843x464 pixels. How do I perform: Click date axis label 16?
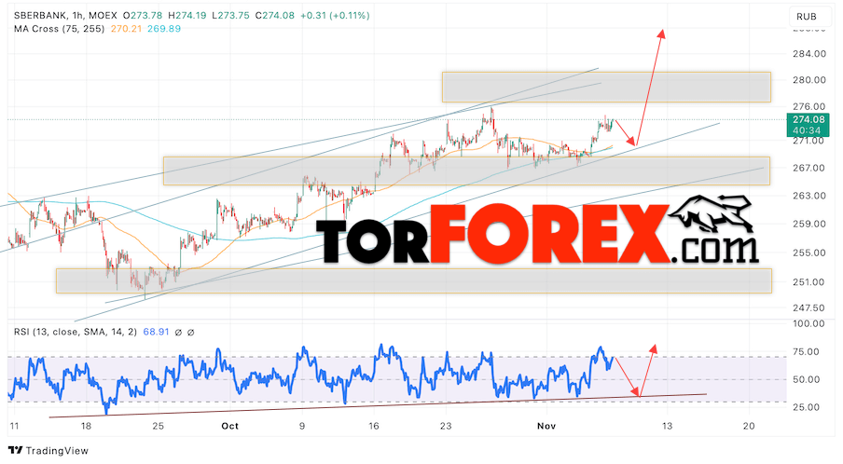click(374, 427)
